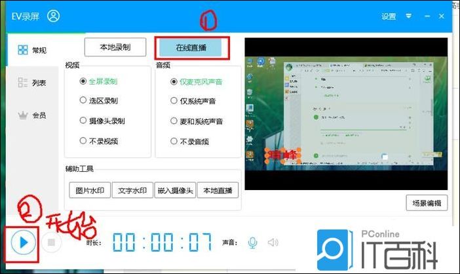The width and height of the screenshot is (460, 274).
Task: Toggle the microphone sound icon
Action: [x=252, y=243]
